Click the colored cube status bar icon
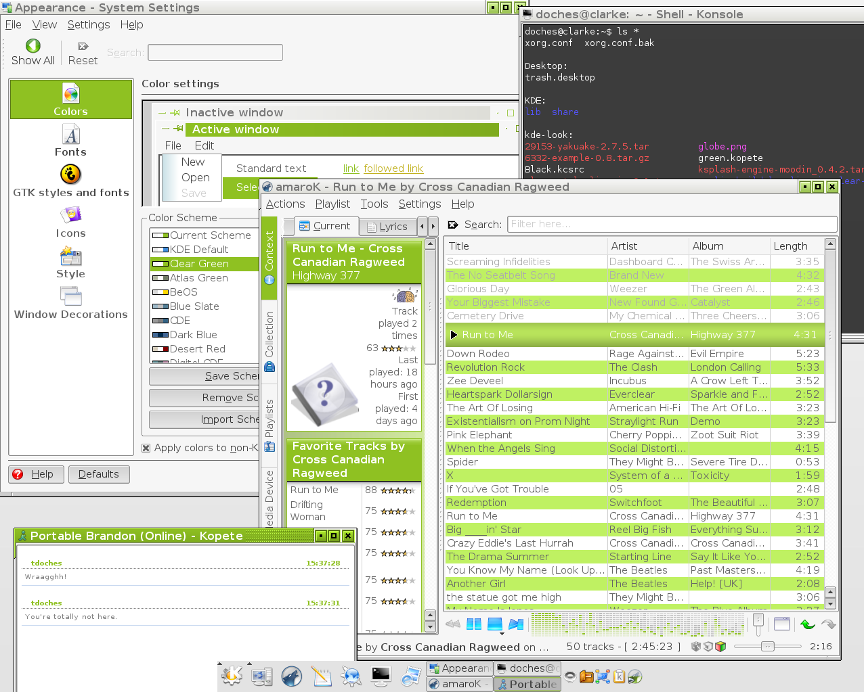This screenshot has height=692, width=864. [x=720, y=646]
